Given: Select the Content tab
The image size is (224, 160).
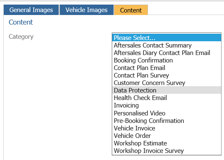Looking at the screenshot, I should (131, 10).
